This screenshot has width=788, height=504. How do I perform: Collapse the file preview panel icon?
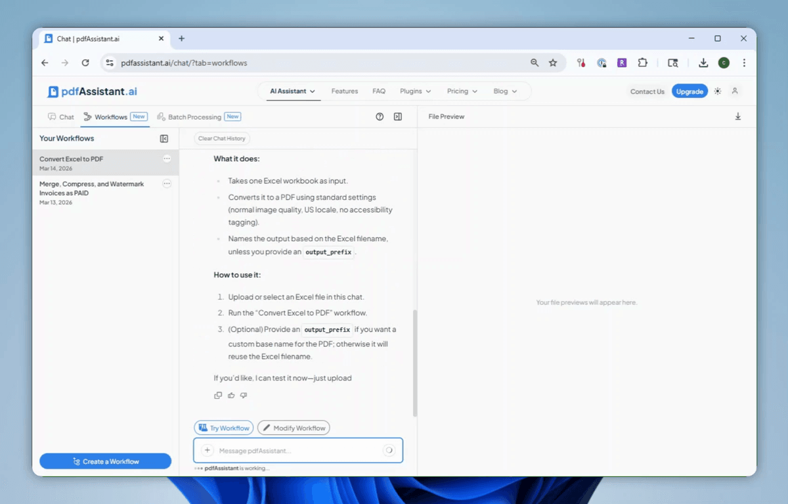coord(398,116)
